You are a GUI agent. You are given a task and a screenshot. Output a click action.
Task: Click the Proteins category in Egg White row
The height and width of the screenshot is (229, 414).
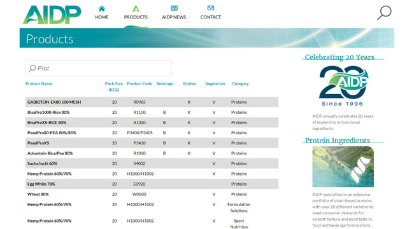[239, 184]
